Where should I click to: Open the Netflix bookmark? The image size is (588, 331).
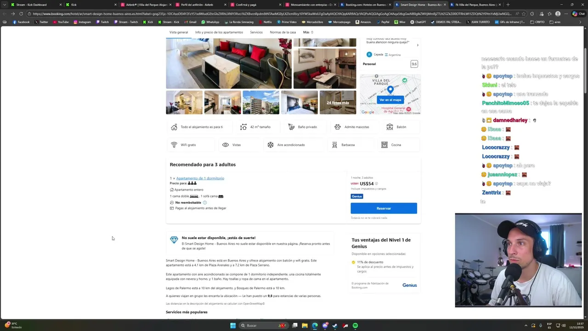[x=265, y=22]
